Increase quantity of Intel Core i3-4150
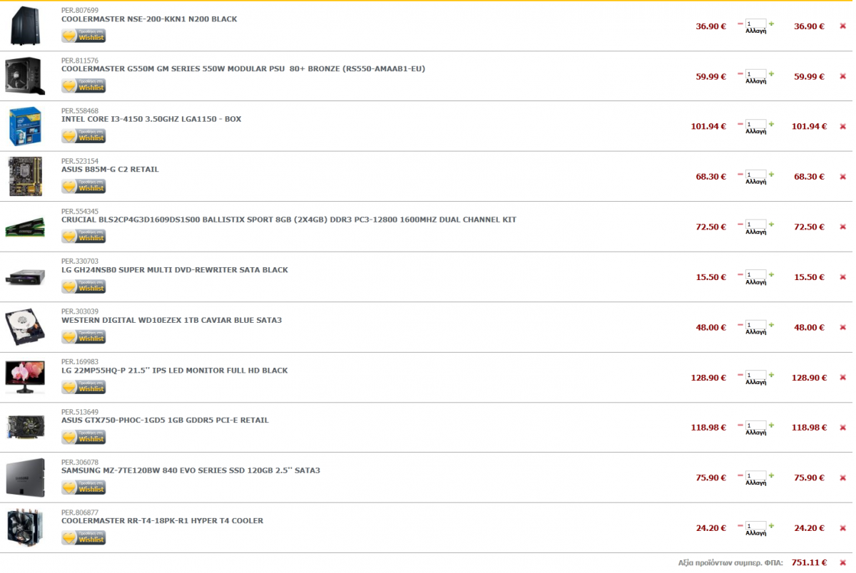The height and width of the screenshot is (573, 856). (x=771, y=123)
